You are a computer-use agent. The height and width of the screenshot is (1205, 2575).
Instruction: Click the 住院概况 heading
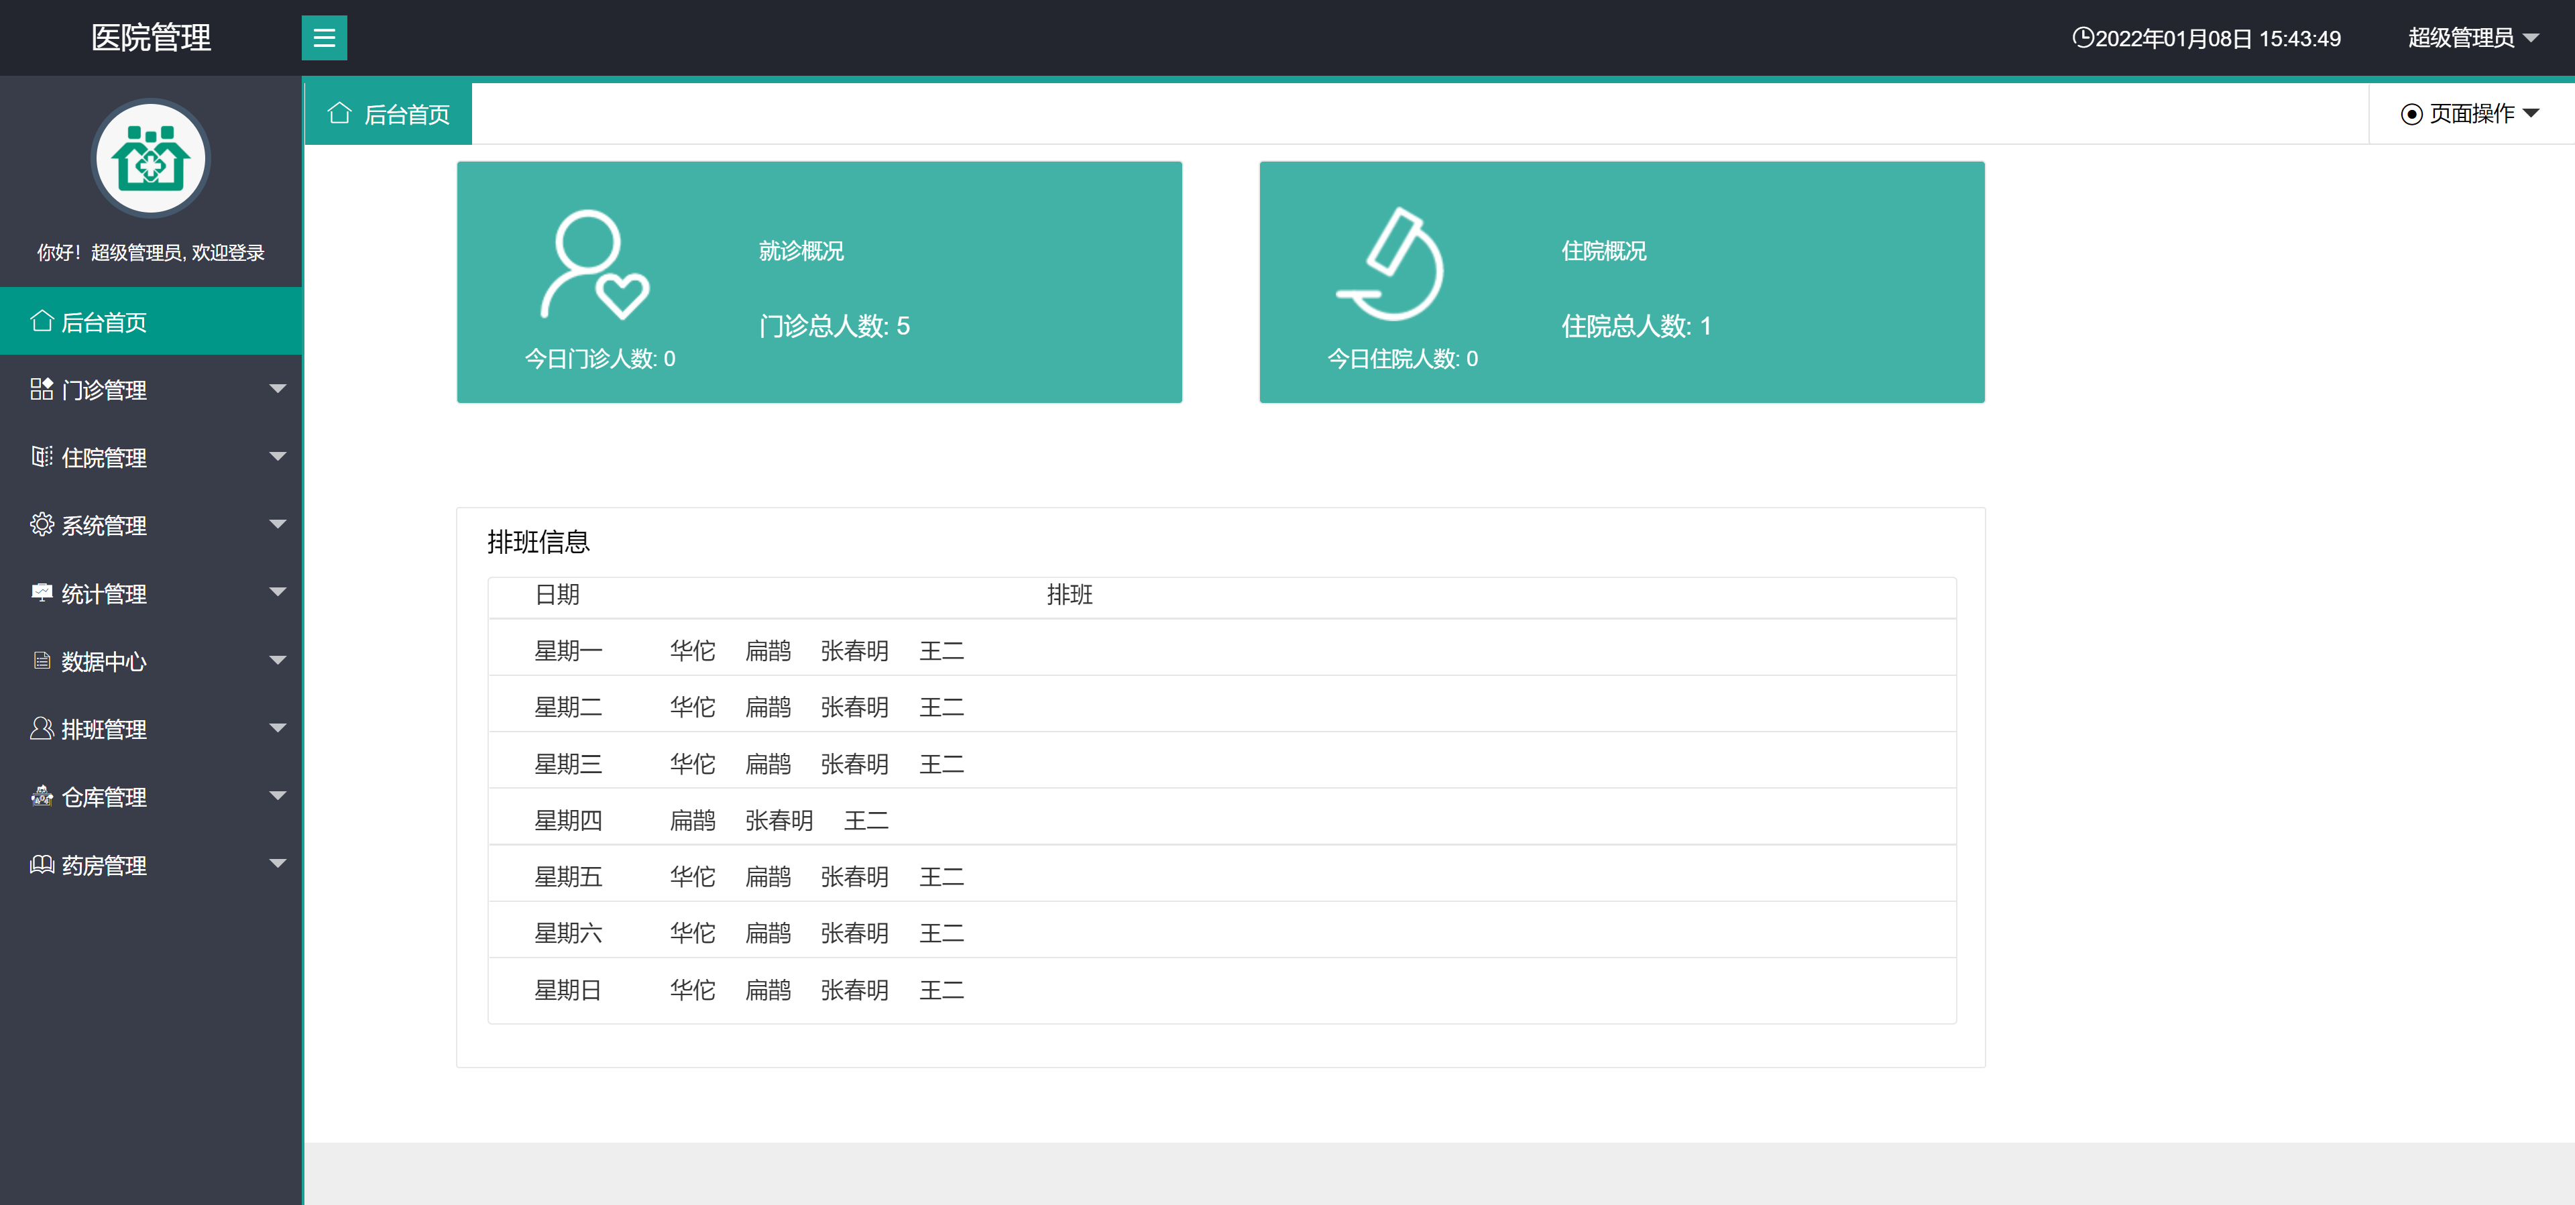click(x=1603, y=251)
